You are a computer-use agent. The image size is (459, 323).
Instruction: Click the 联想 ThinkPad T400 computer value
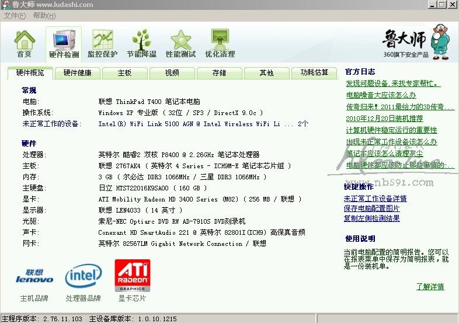tap(149, 102)
